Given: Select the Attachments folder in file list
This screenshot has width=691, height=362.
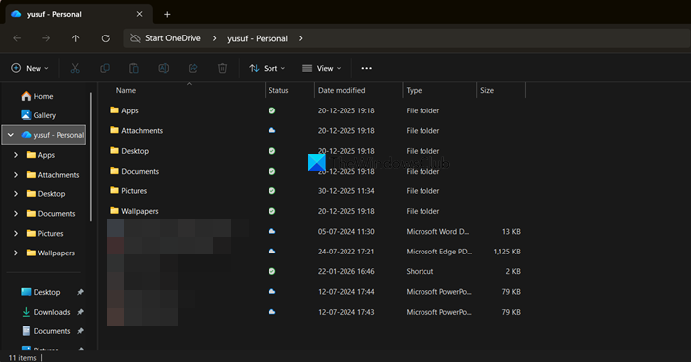Looking at the screenshot, I should [x=136, y=131].
